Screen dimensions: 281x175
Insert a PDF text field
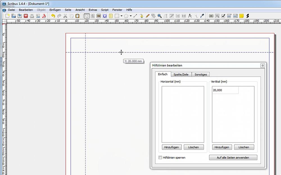pyautogui.click(x=217, y=16)
